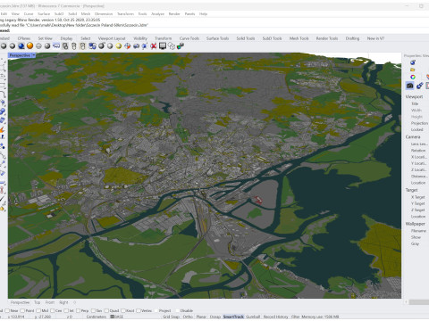Select the blue globe display mode icon

coord(21,45)
